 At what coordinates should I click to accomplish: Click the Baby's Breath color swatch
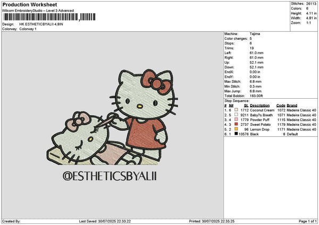[x=236, y=115]
